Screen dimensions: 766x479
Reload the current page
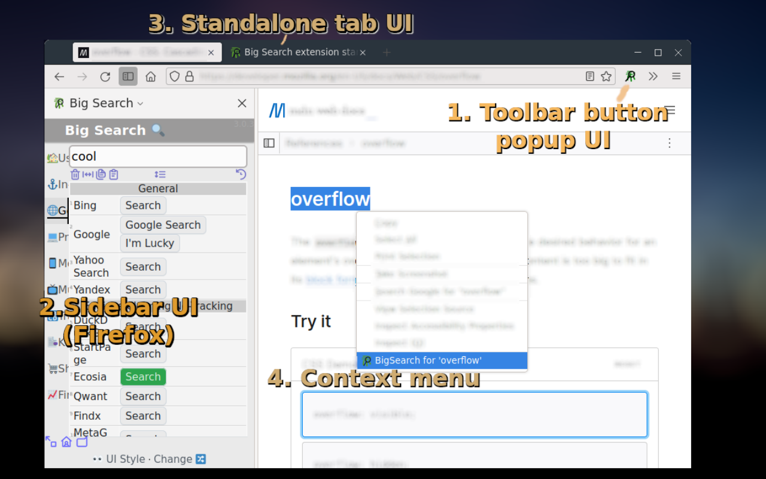coord(105,77)
